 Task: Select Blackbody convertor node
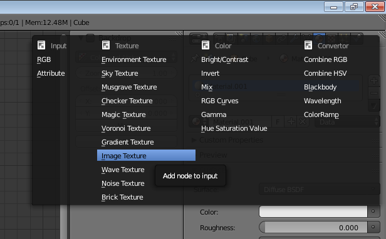point(320,87)
